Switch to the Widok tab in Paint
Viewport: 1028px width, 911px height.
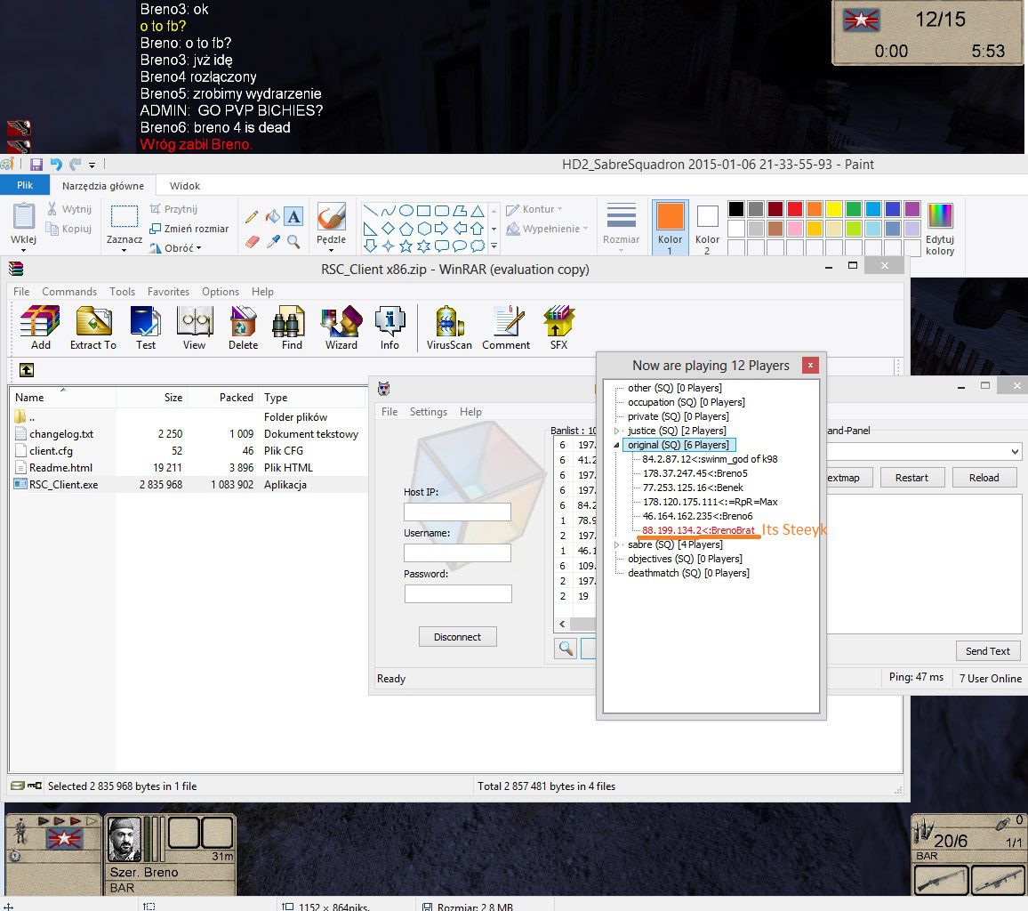[185, 186]
